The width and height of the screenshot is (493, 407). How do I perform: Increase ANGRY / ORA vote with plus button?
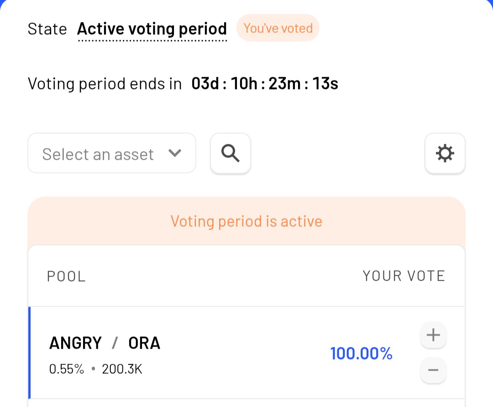coord(433,335)
